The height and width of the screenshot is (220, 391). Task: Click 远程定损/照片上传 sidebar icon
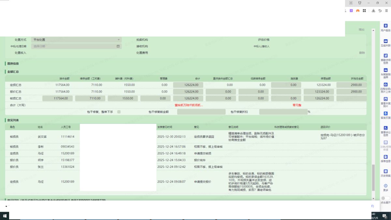(x=385, y=85)
